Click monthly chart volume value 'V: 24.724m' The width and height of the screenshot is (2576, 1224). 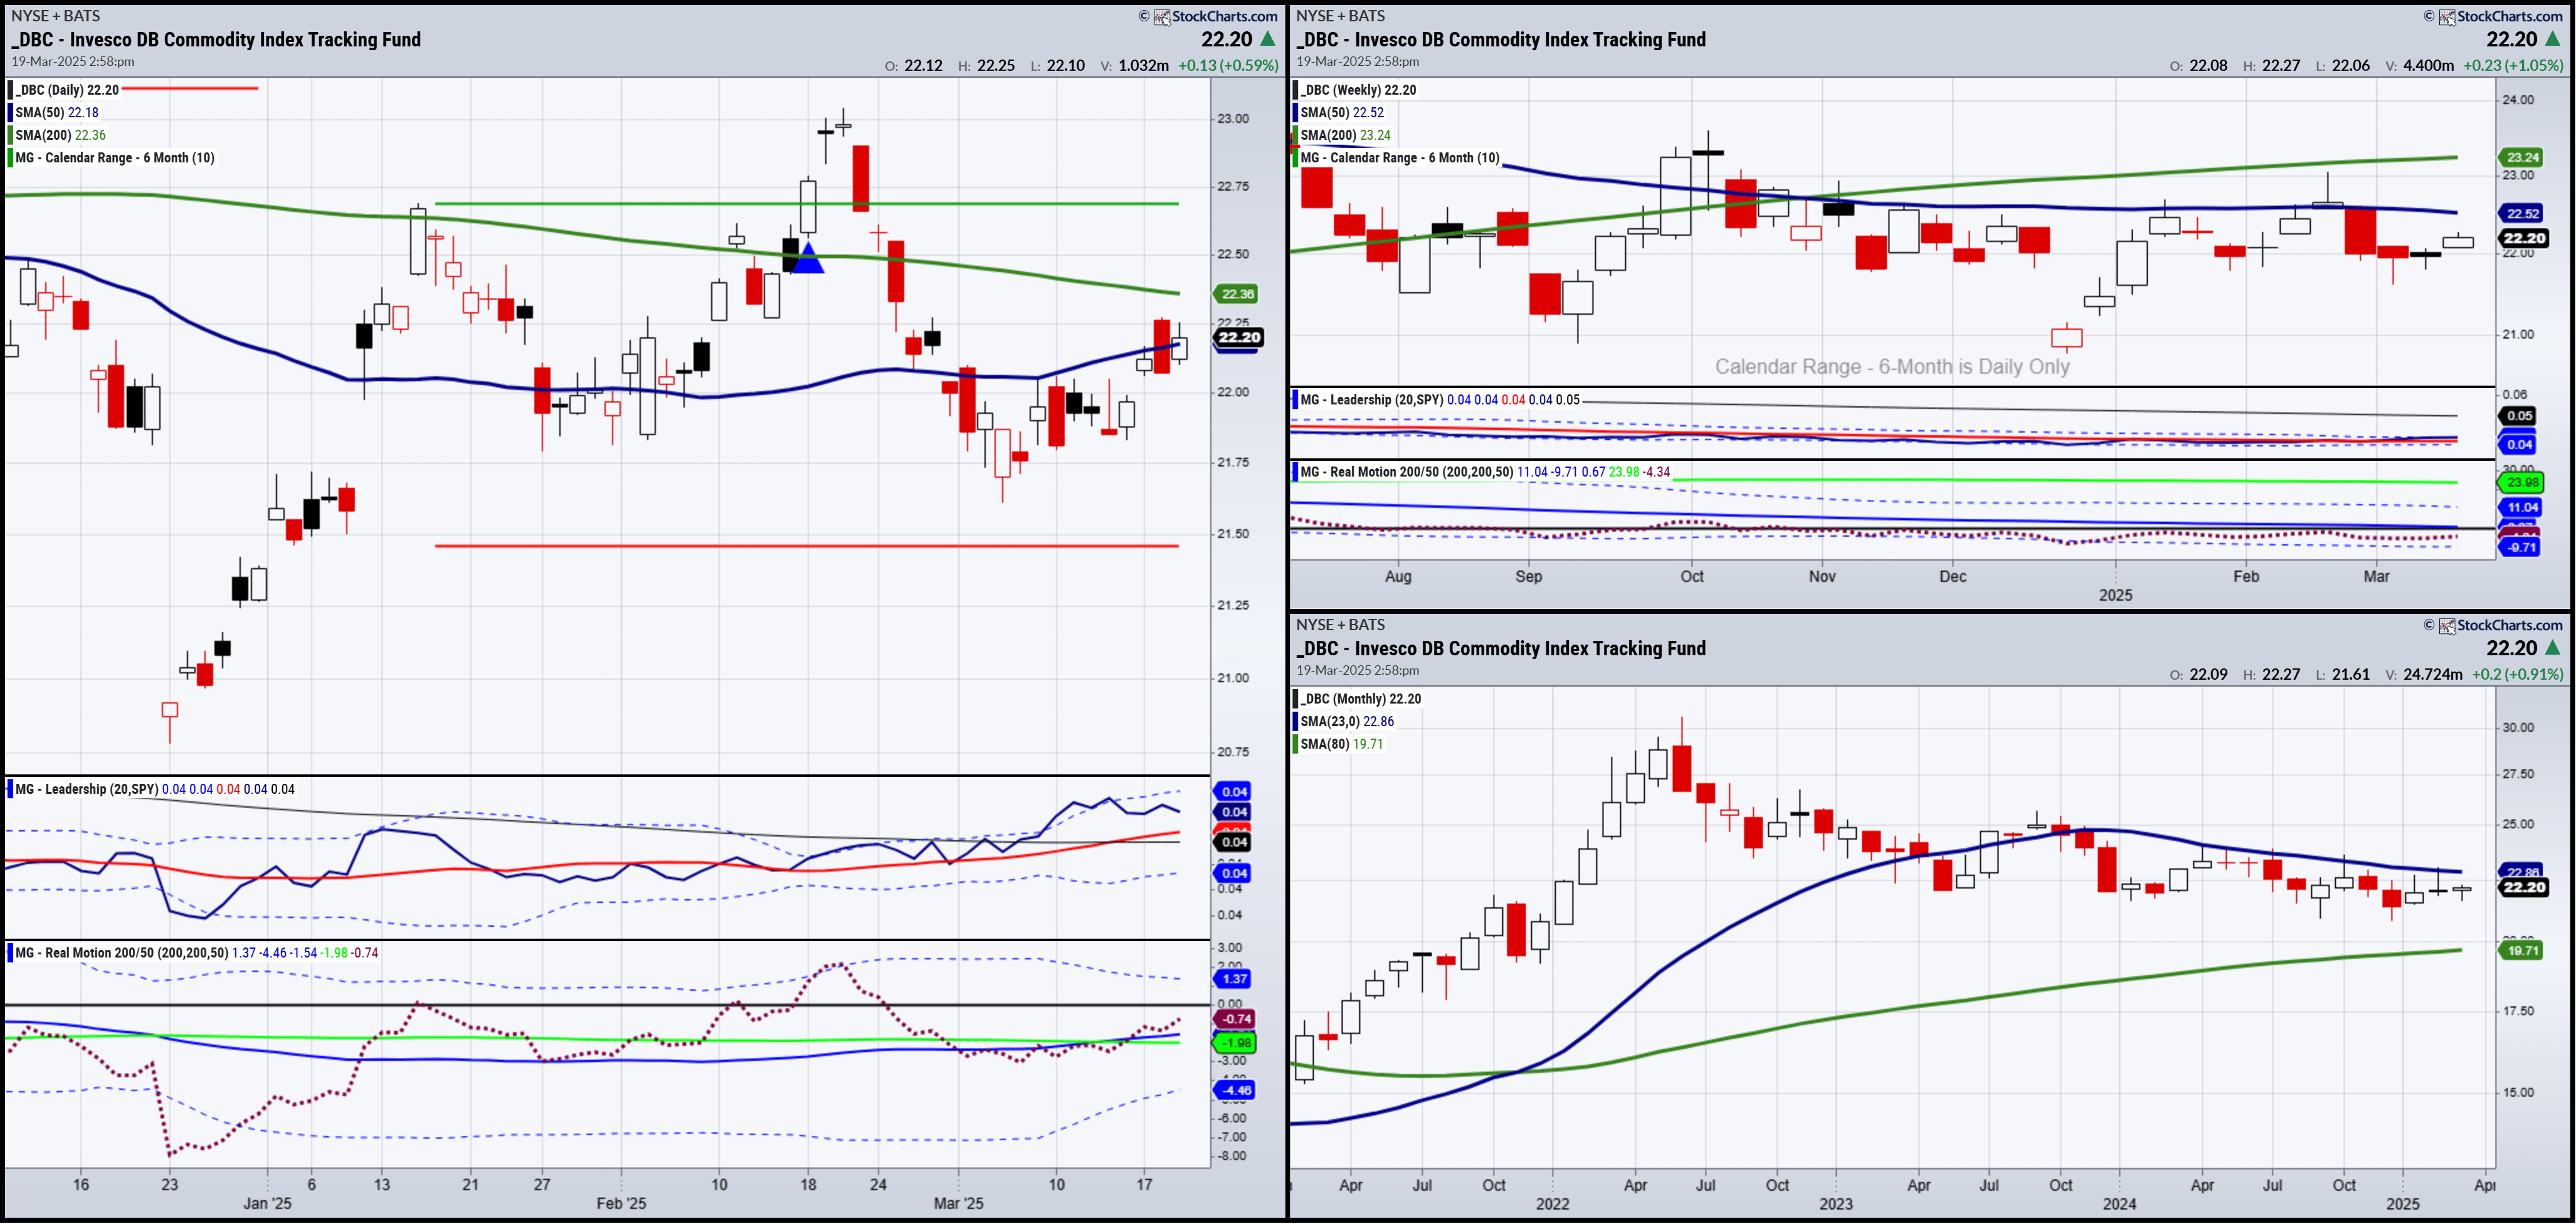click(x=2423, y=674)
